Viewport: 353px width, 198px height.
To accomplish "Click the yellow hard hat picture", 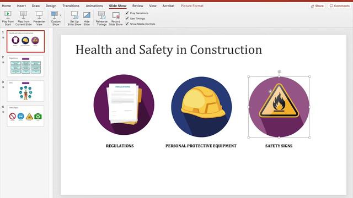I will [x=201, y=107].
